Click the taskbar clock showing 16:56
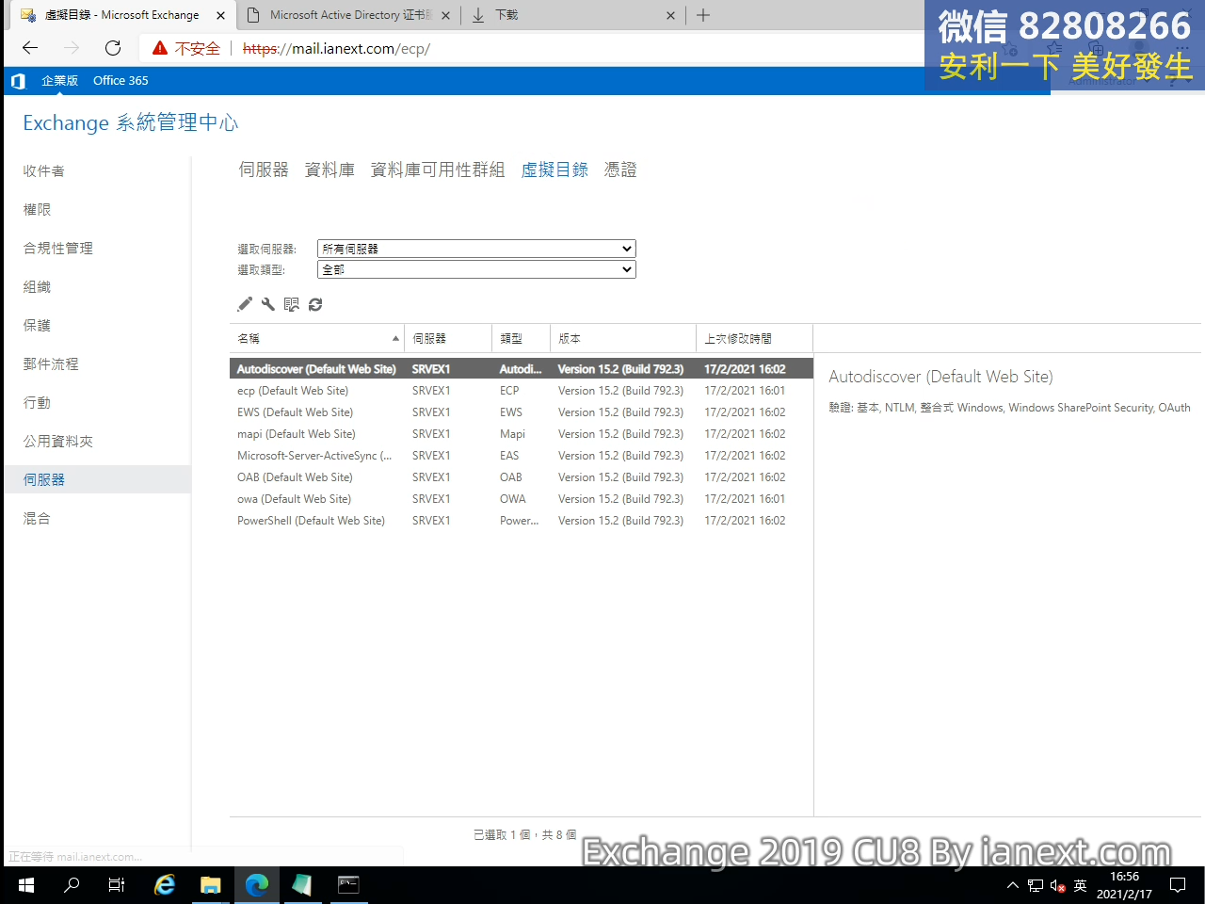Image resolution: width=1205 pixels, height=904 pixels. coord(1124,885)
